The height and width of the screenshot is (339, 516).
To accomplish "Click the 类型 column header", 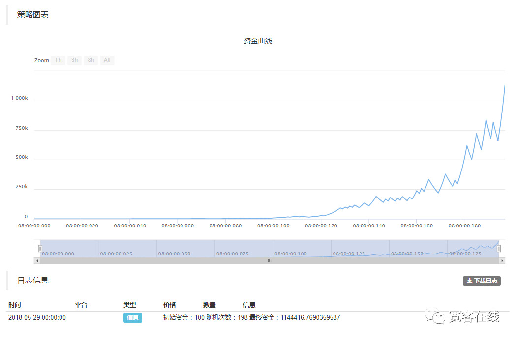I will [130, 305].
